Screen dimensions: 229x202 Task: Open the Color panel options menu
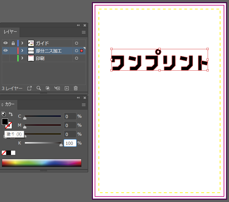(x=84, y=105)
